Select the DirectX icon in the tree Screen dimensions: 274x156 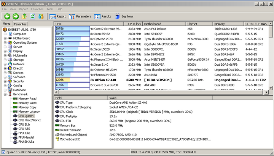pos(10,68)
